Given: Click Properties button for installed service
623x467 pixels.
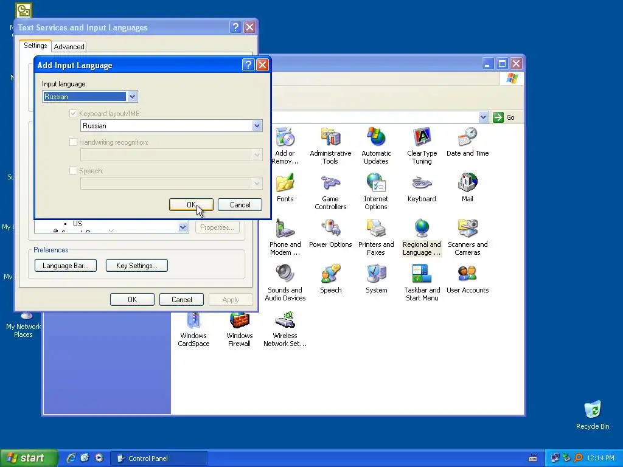Looking at the screenshot, I should 217,227.
